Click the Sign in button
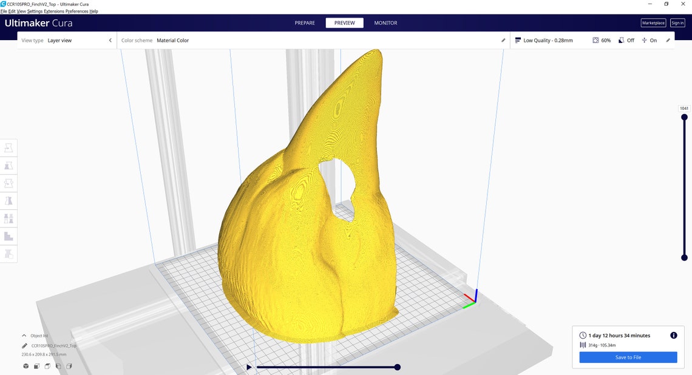 point(677,23)
